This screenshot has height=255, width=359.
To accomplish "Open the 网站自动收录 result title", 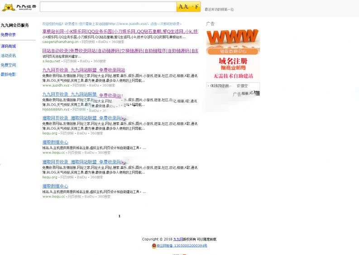I will point(120,51).
